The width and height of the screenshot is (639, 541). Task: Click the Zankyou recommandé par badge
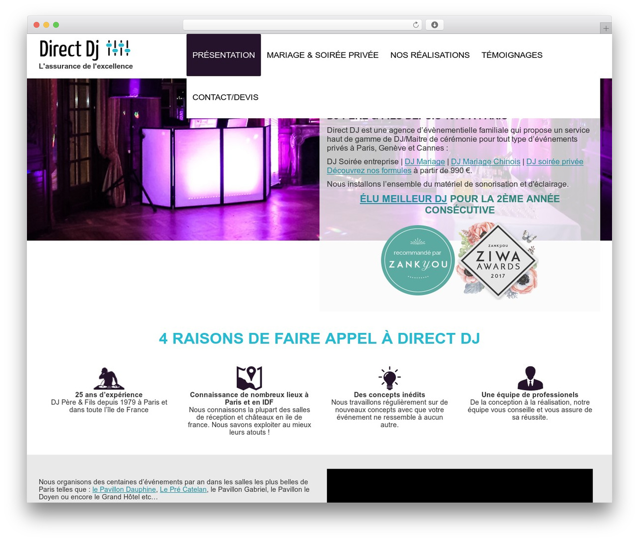point(418,260)
